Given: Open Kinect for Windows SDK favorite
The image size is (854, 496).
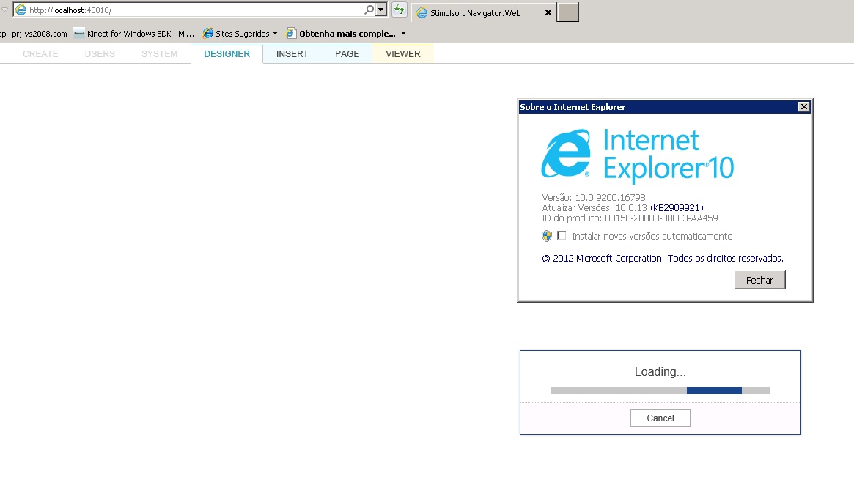Looking at the screenshot, I should point(134,34).
